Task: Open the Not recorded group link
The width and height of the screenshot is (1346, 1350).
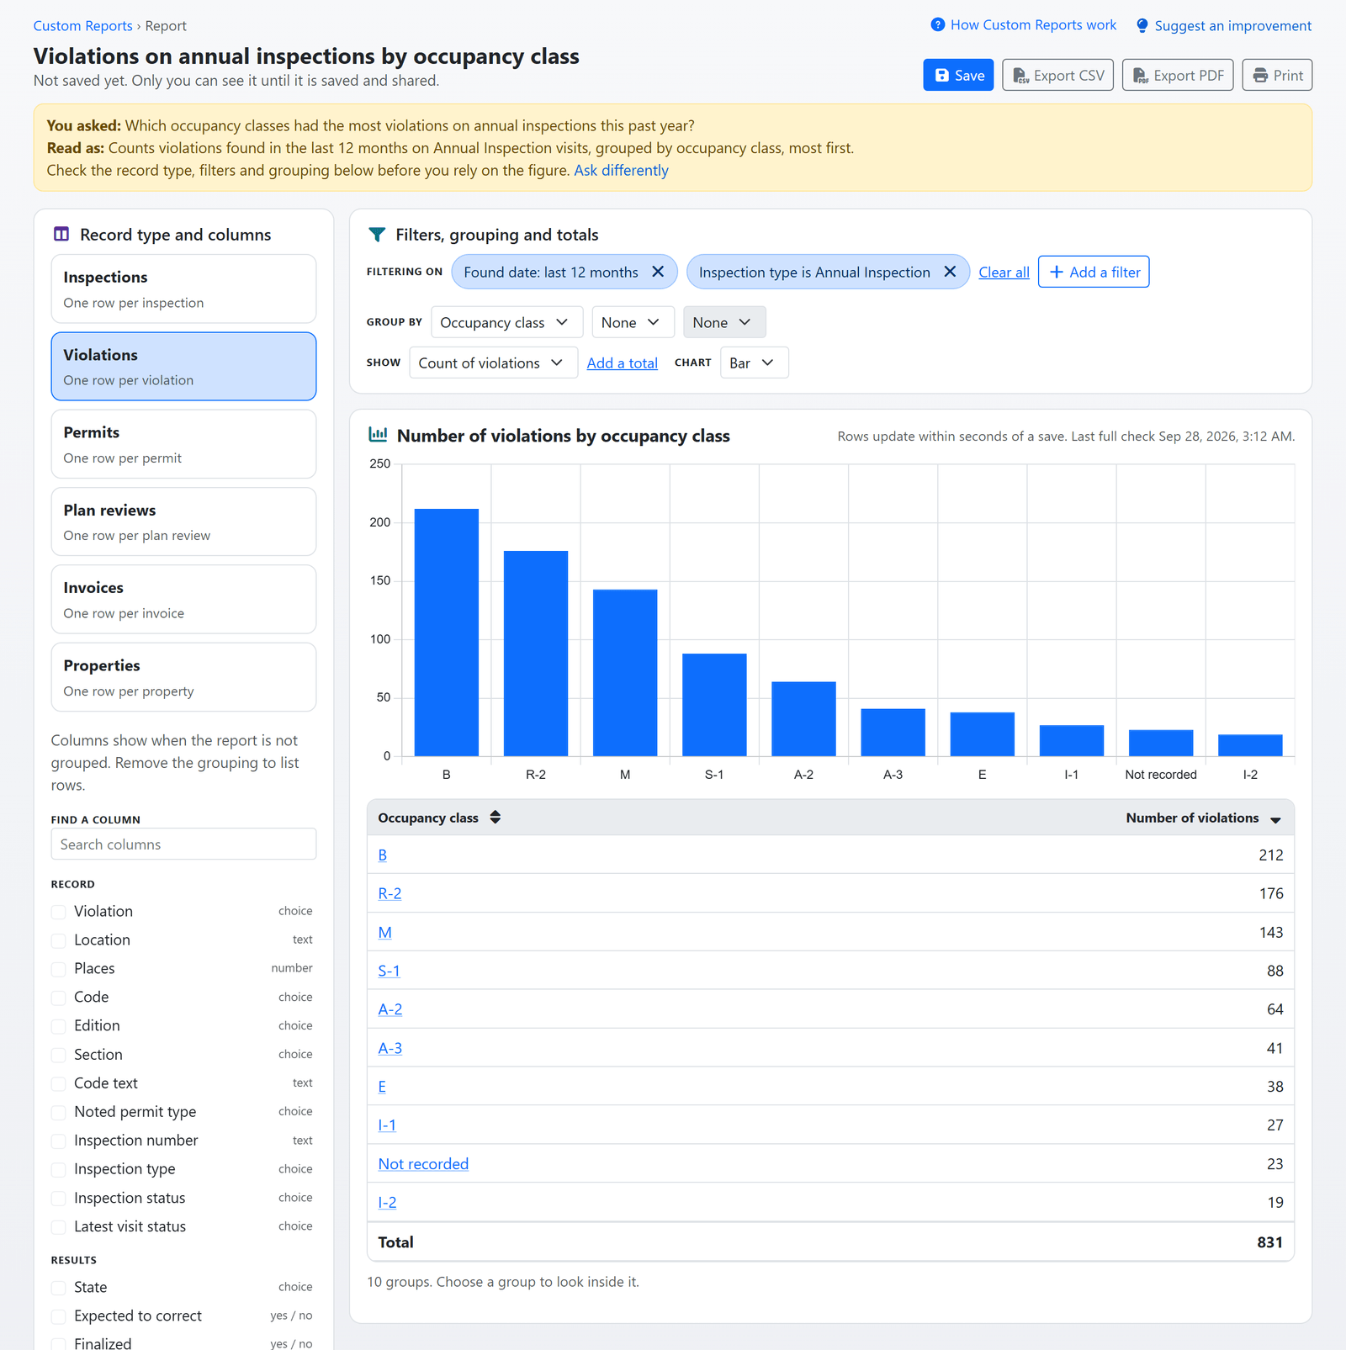Action: point(423,1164)
